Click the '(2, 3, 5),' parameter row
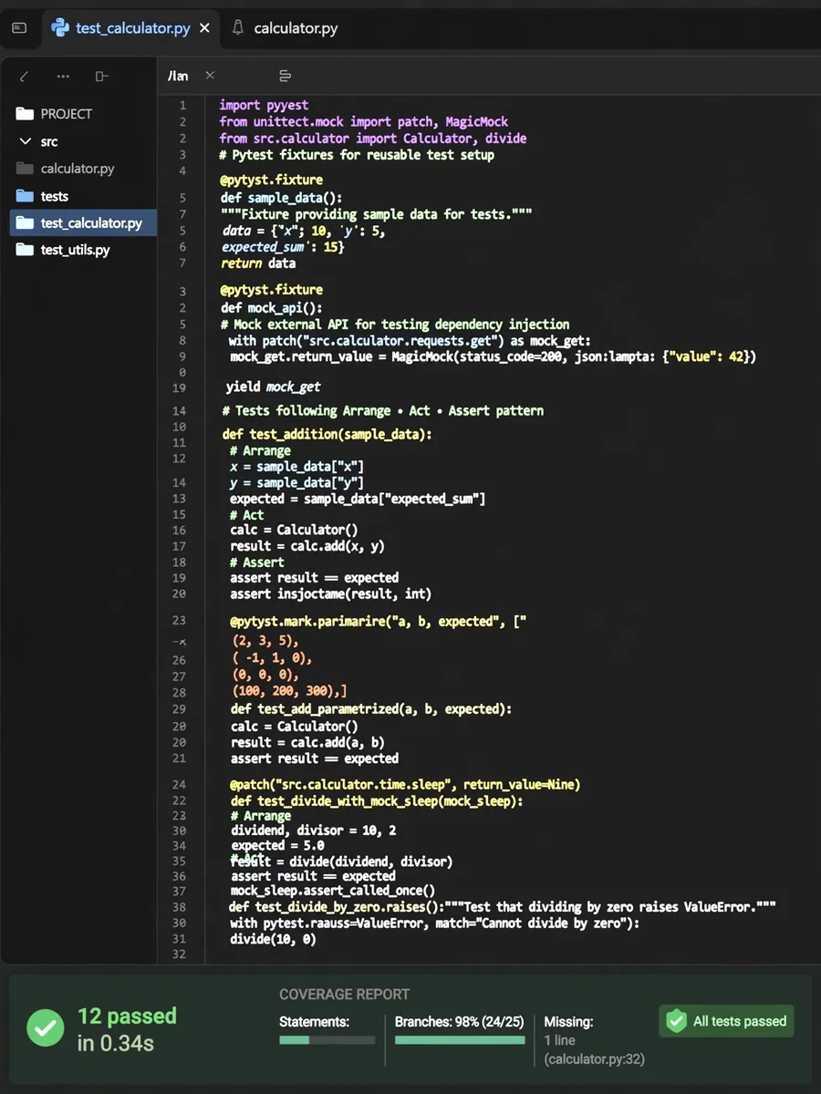The image size is (821, 1094). (x=265, y=642)
